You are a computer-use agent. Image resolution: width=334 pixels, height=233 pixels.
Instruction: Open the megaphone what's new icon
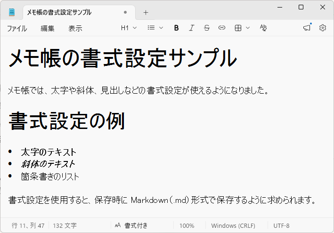coord(307,28)
